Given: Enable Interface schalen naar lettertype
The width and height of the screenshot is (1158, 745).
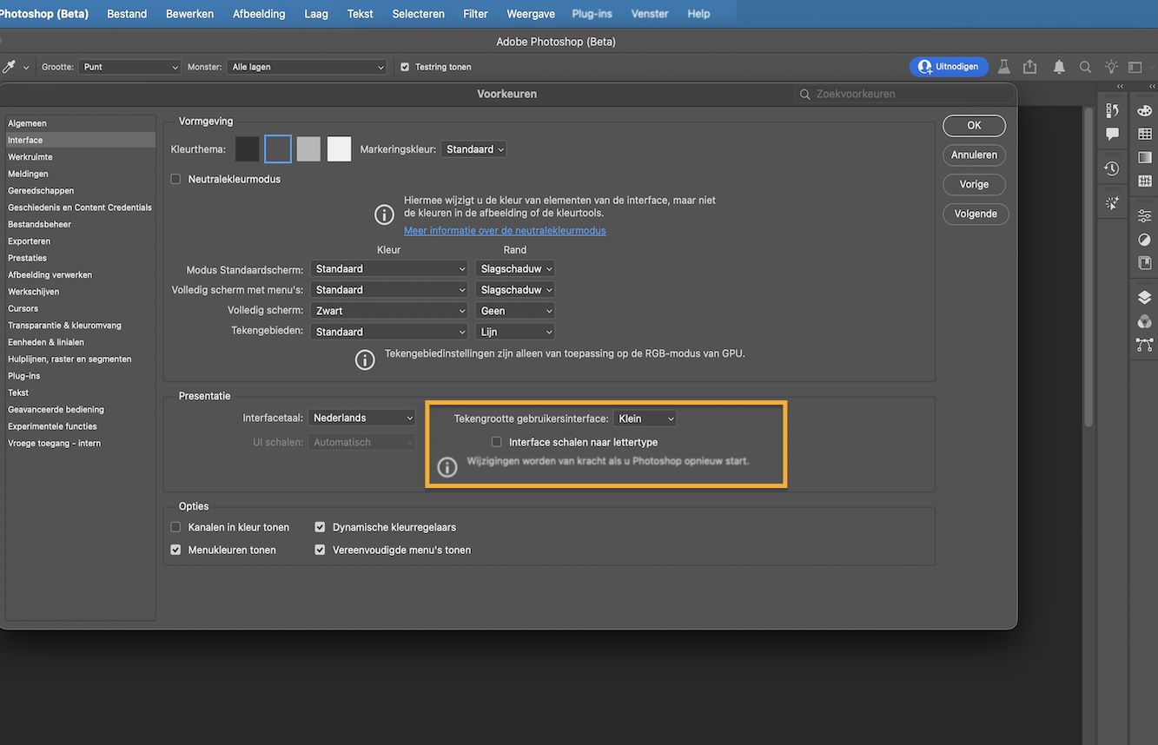Looking at the screenshot, I should pyautogui.click(x=496, y=441).
